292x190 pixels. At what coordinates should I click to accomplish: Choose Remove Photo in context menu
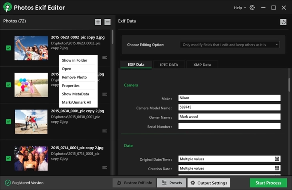[74, 77]
